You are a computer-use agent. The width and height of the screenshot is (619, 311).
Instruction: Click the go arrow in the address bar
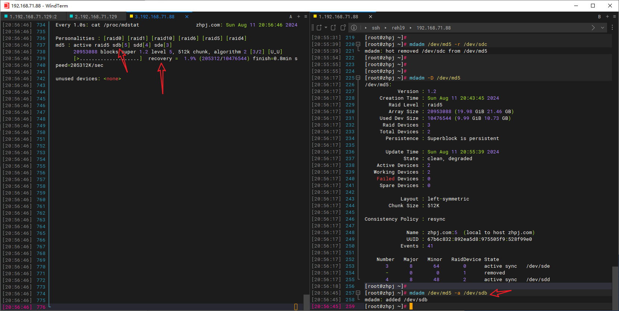pos(593,28)
